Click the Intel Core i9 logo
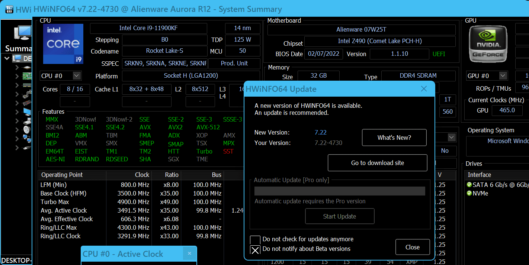 click(63, 44)
